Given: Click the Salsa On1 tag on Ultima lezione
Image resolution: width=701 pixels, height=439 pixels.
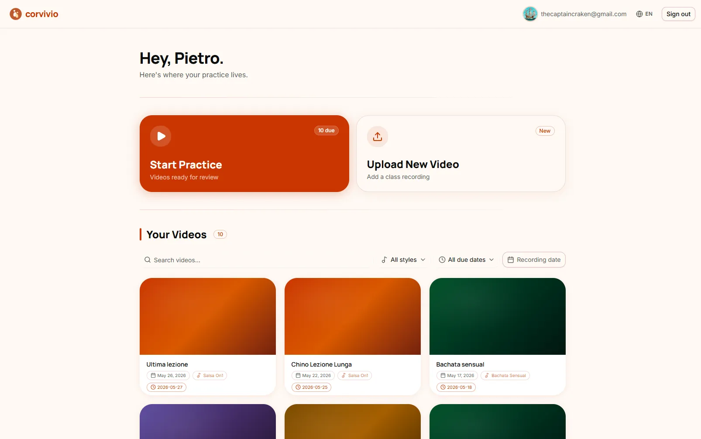Looking at the screenshot, I should pyautogui.click(x=210, y=375).
